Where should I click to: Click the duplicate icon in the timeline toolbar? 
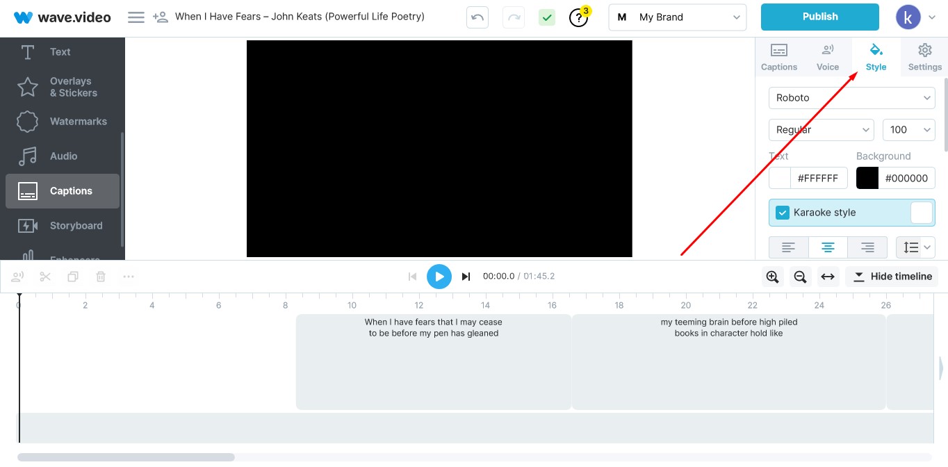(73, 277)
